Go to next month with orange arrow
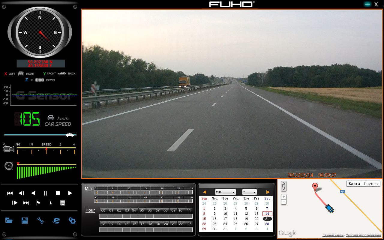Viewport: 384px width, 240px height. [x=268, y=192]
